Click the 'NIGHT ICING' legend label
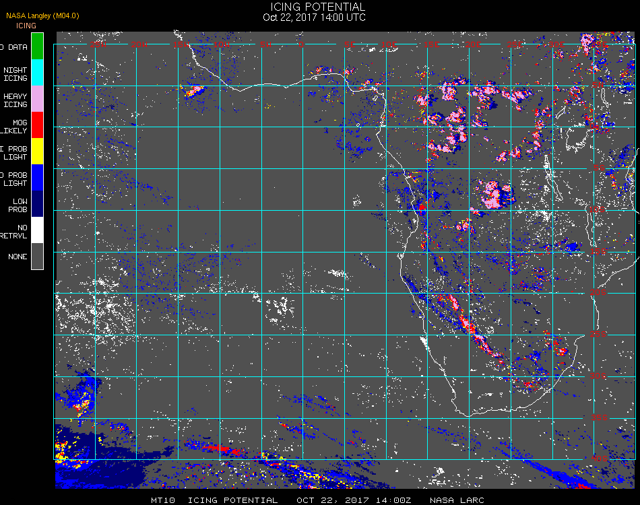The height and width of the screenshot is (505, 640). point(15,74)
